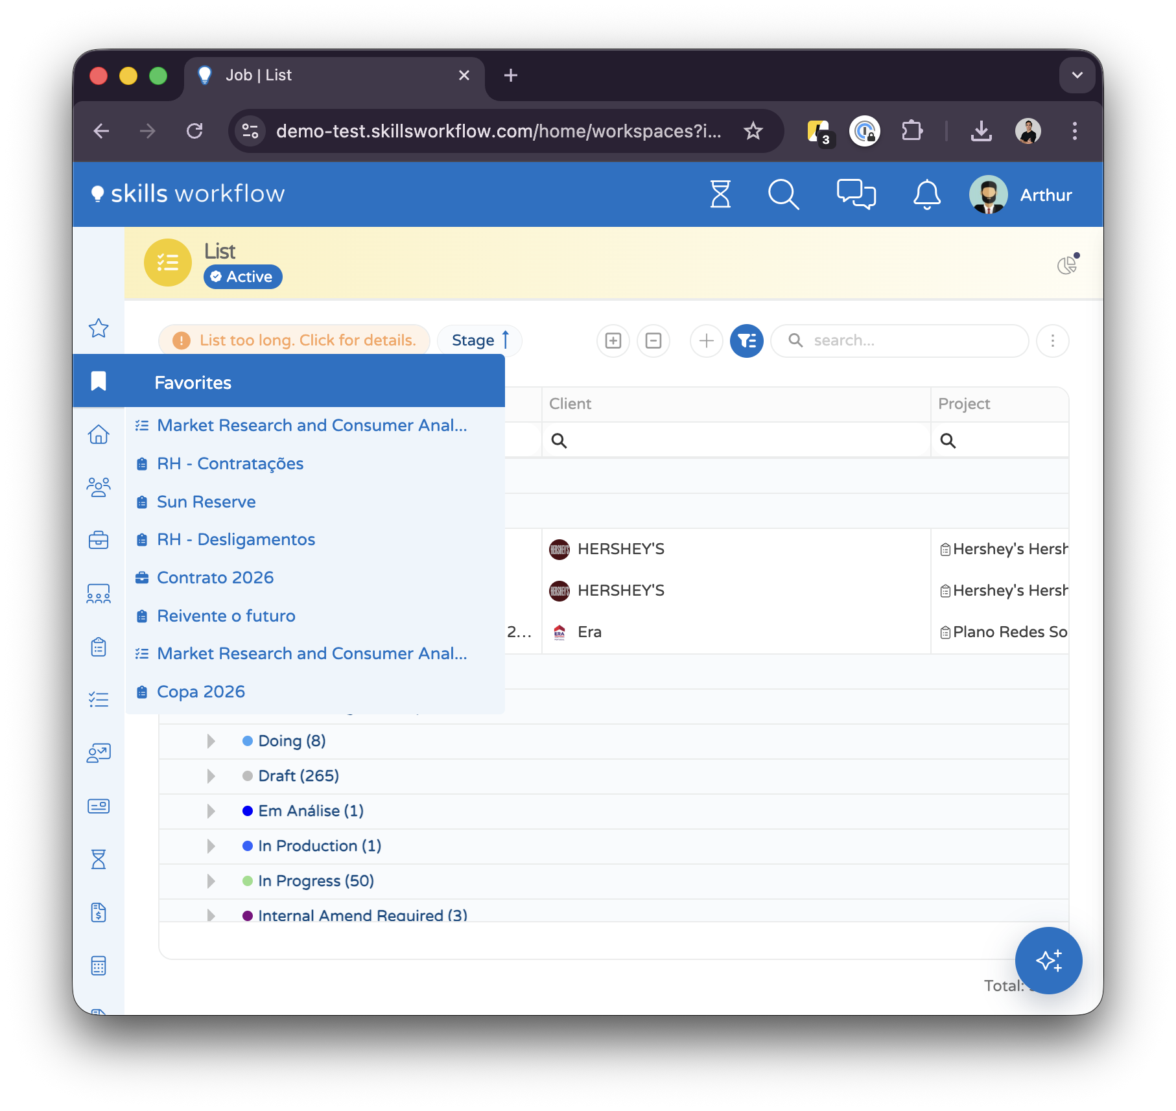
Task: Expand the Doing (8) group
Action: [x=211, y=741]
